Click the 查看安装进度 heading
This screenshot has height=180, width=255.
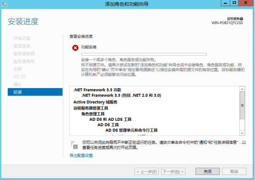click(x=81, y=36)
